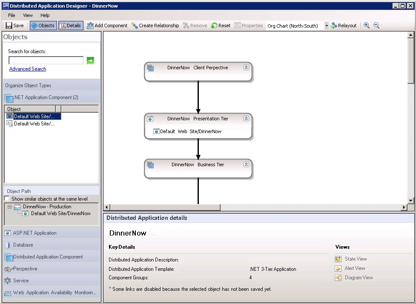This screenshot has height=304, width=416.
Task: Click the ASP.NET Application type icon
Action: coord(8,233)
